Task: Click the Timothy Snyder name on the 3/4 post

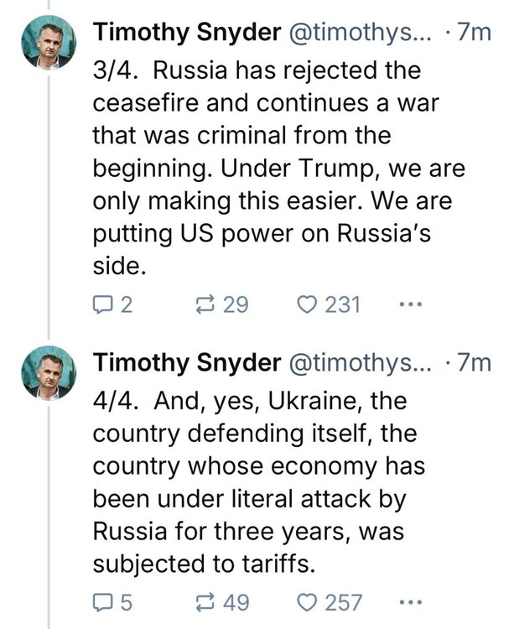Action: 187,34
